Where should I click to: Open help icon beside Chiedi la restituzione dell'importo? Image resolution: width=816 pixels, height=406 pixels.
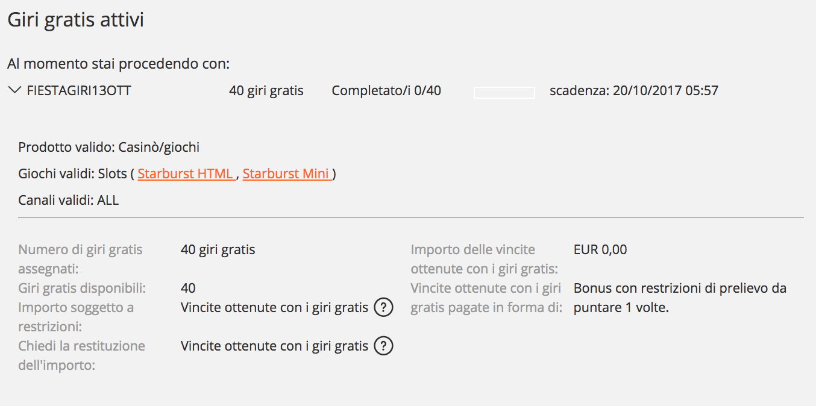pos(383,346)
